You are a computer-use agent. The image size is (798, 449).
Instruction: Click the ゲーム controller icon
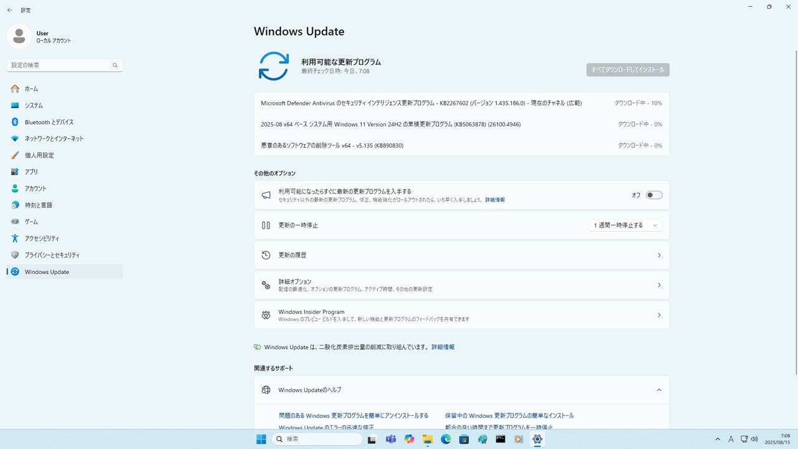pos(15,221)
